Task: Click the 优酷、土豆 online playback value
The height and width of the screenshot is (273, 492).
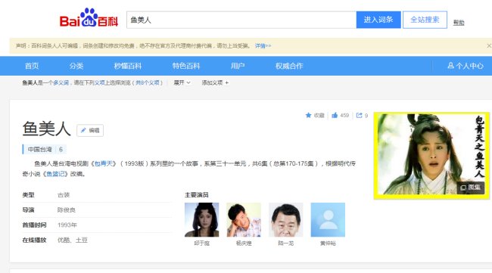Action: click(x=73, y=240)
